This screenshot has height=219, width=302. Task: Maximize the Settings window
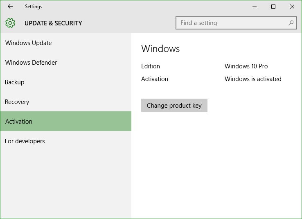coord(273,7)
